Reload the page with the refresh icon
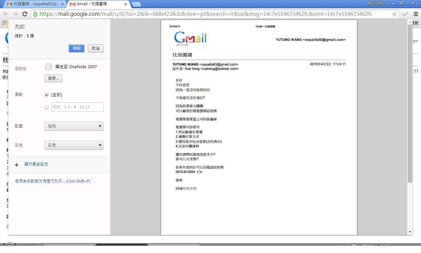 click(25, 14)
